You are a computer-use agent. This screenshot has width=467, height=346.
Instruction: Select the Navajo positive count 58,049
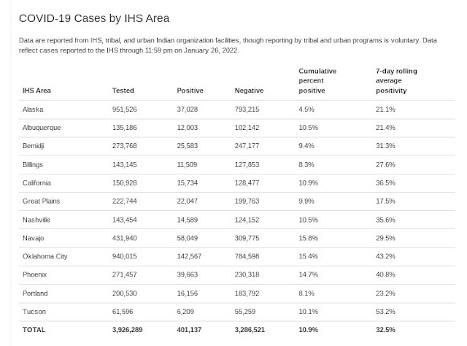point(188,238)
